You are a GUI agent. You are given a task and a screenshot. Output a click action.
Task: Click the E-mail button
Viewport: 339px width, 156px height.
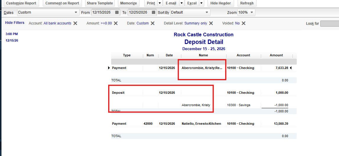[171, 3]
